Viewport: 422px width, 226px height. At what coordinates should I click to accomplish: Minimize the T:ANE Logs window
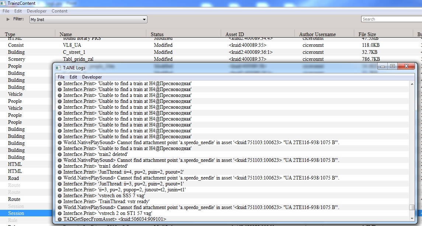coord(383,66)
